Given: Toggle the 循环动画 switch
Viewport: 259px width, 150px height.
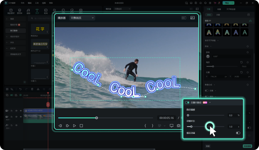Looking at the screenshot, I should (x=238, y=133).
